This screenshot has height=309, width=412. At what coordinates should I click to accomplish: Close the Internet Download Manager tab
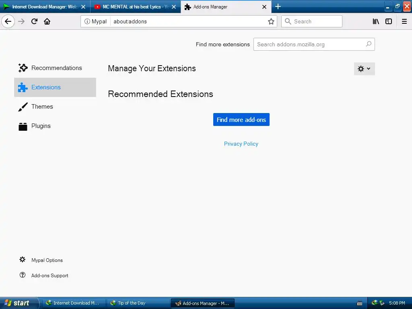(x=83, y=7)
